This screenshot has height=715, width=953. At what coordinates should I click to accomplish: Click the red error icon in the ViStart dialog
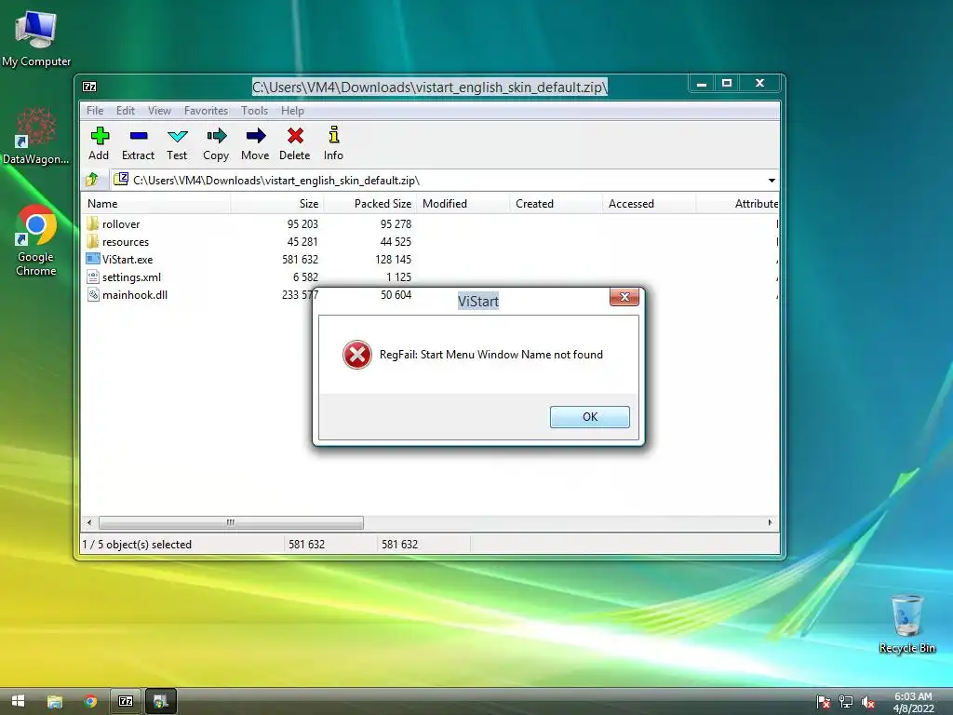[x=357, y=355]
